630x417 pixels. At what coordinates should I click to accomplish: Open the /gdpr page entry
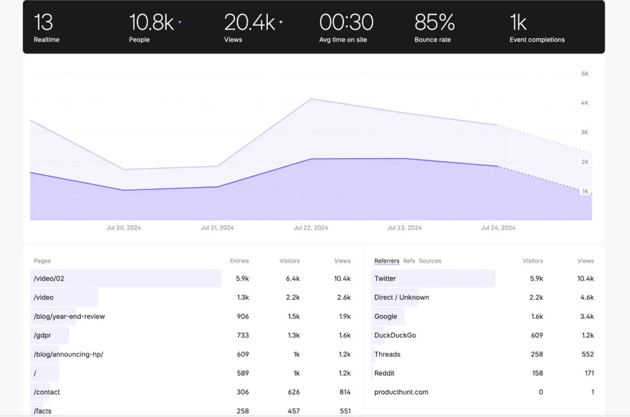43,335
